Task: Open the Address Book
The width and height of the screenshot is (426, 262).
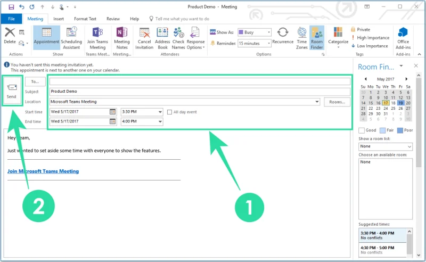Action: pos(162,38)
